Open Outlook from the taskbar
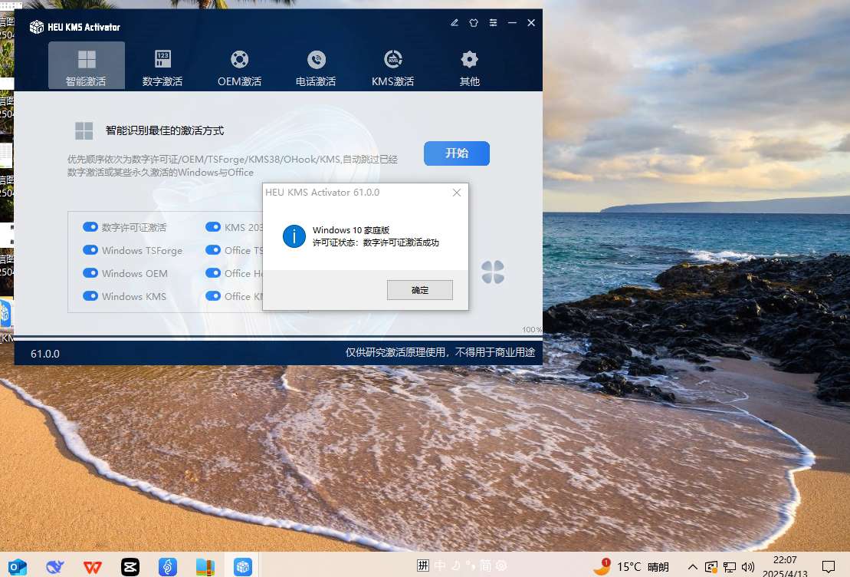This screenshot has height=577, width=850. pos(18,567)
